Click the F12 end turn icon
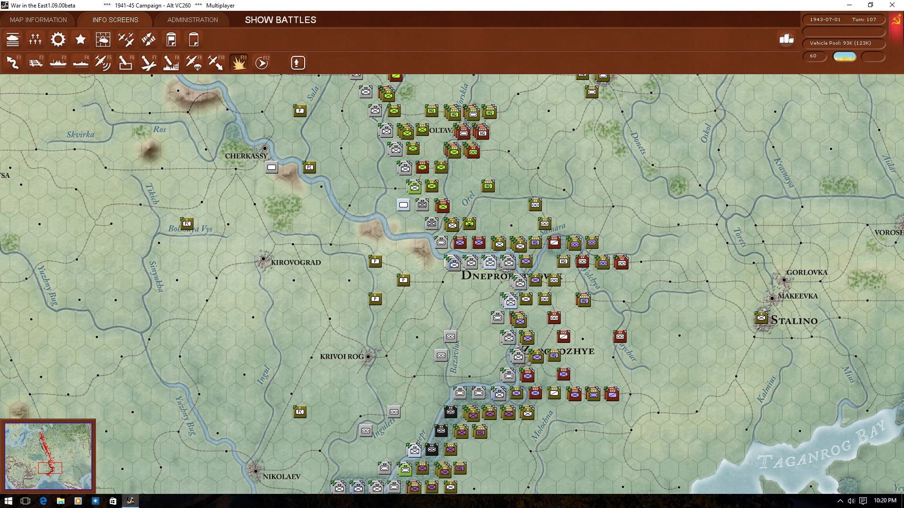This screenshot has height=508, width=904. pyautogui.click(x=262, y=63)
